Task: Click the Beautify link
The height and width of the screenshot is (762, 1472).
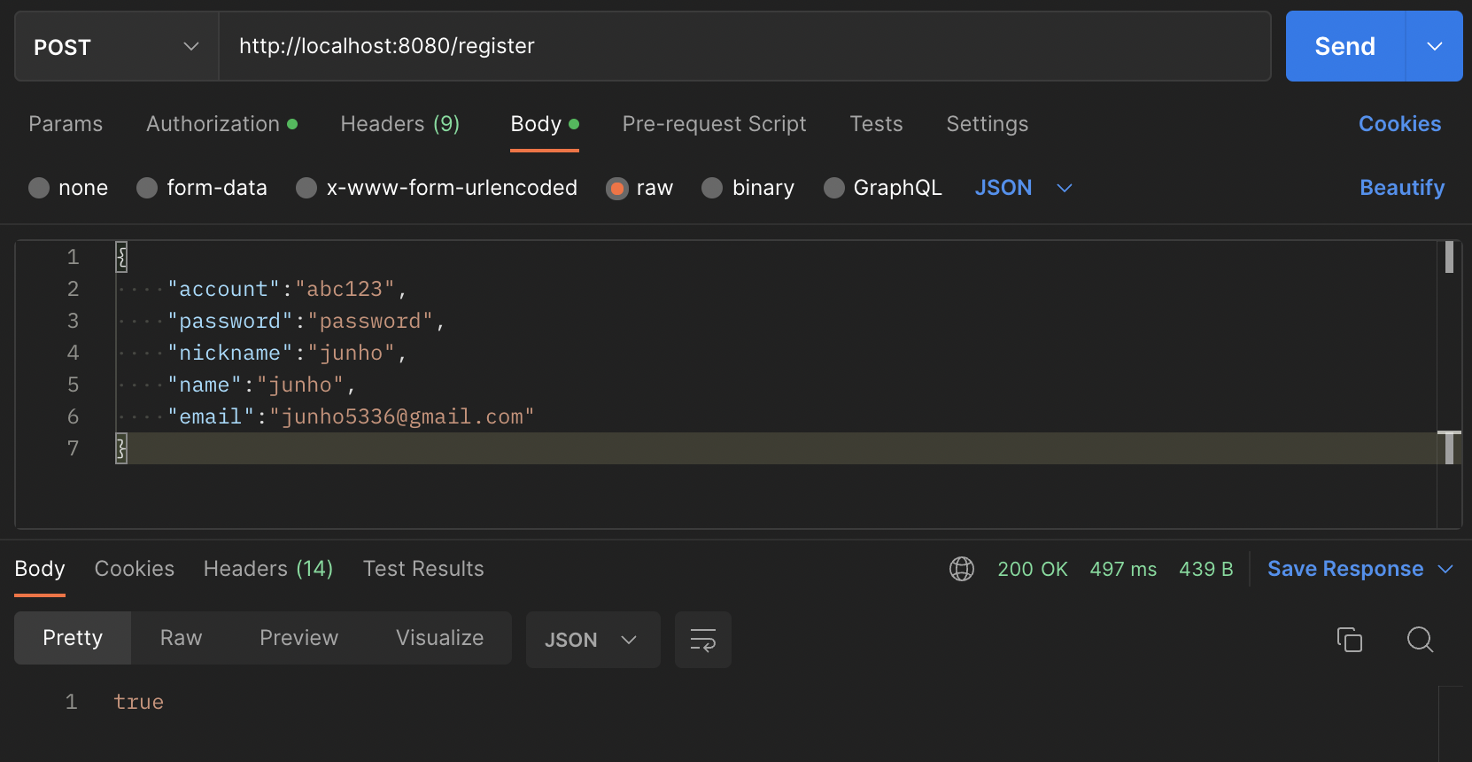Action: pyautogui.click(x=1401, y=188)
